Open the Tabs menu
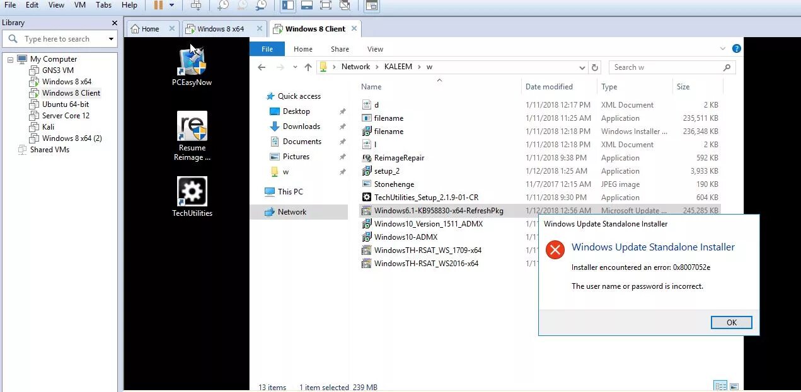This screenshot has width=801, height=392. pos(104,5)
